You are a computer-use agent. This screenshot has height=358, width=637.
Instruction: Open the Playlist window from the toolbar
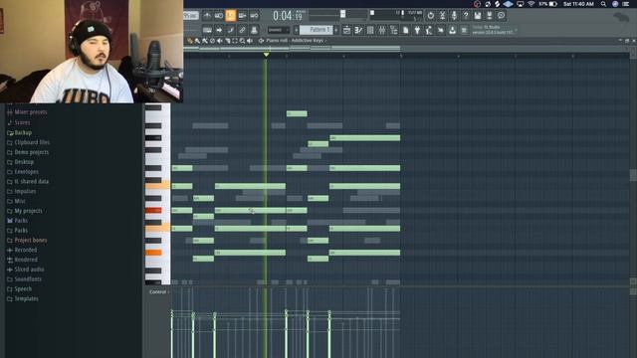tap(346, 30)
